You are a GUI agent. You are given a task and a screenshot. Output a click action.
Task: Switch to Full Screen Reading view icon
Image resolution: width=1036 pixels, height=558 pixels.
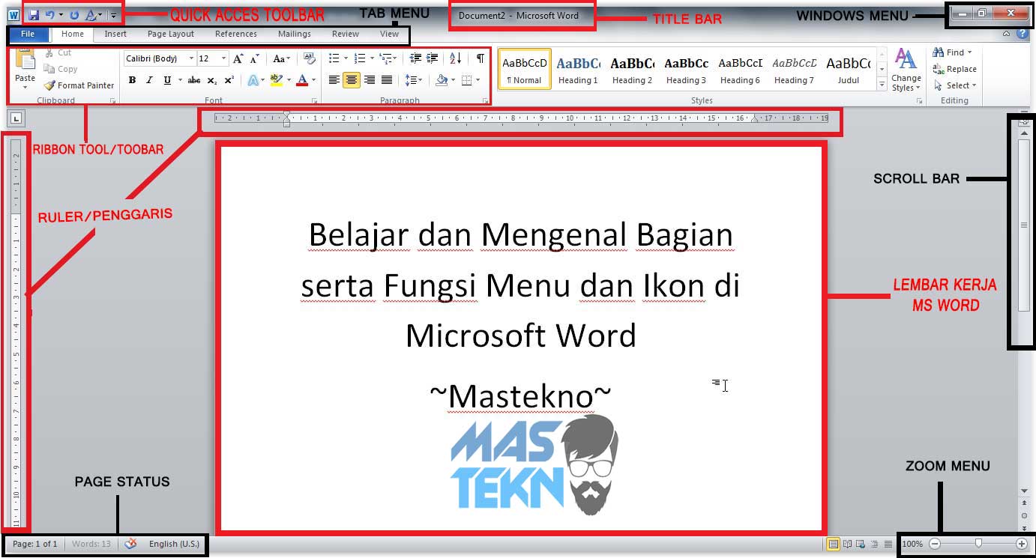847,544
